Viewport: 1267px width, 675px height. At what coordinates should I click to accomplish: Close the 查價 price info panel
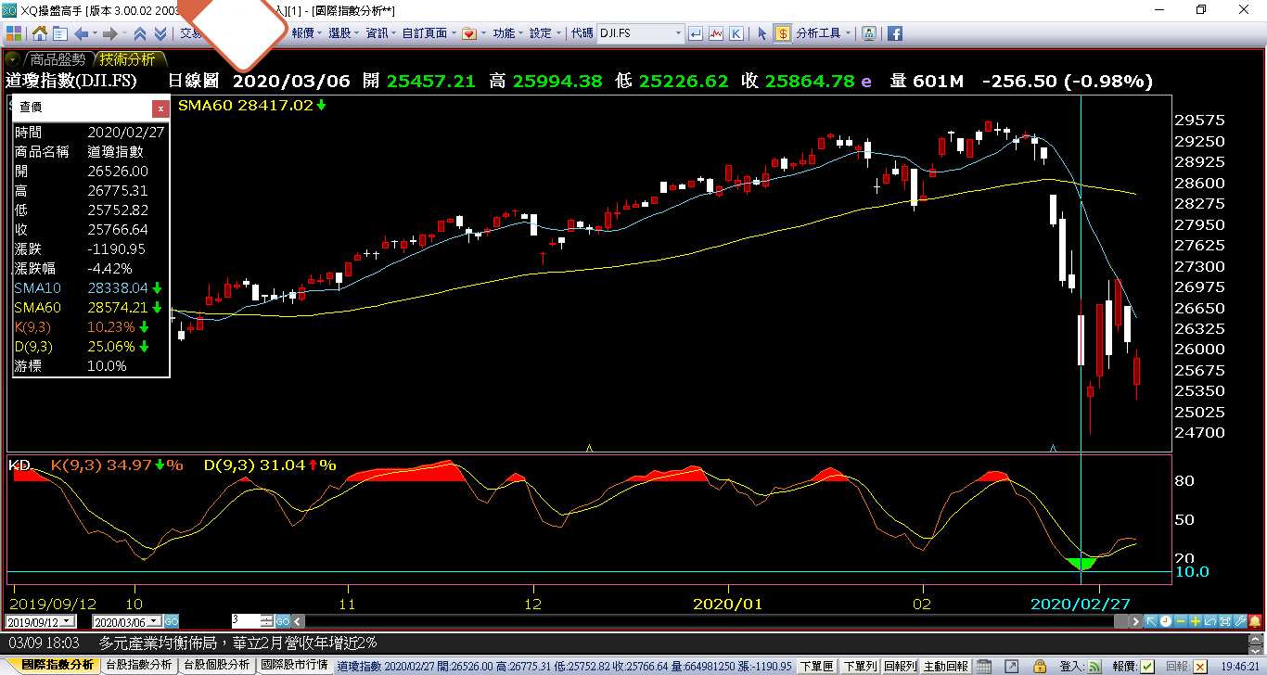click(x=160, y=108)
